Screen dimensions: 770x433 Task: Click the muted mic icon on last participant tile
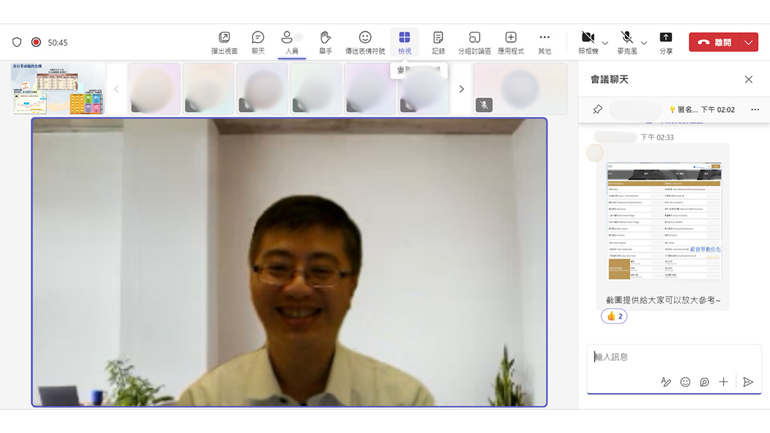484,104
